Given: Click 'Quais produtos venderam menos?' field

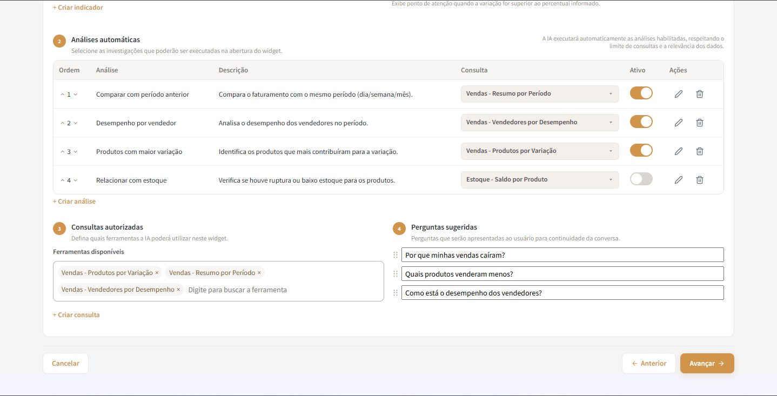Looking at the screenshot, I should (562, 274).
